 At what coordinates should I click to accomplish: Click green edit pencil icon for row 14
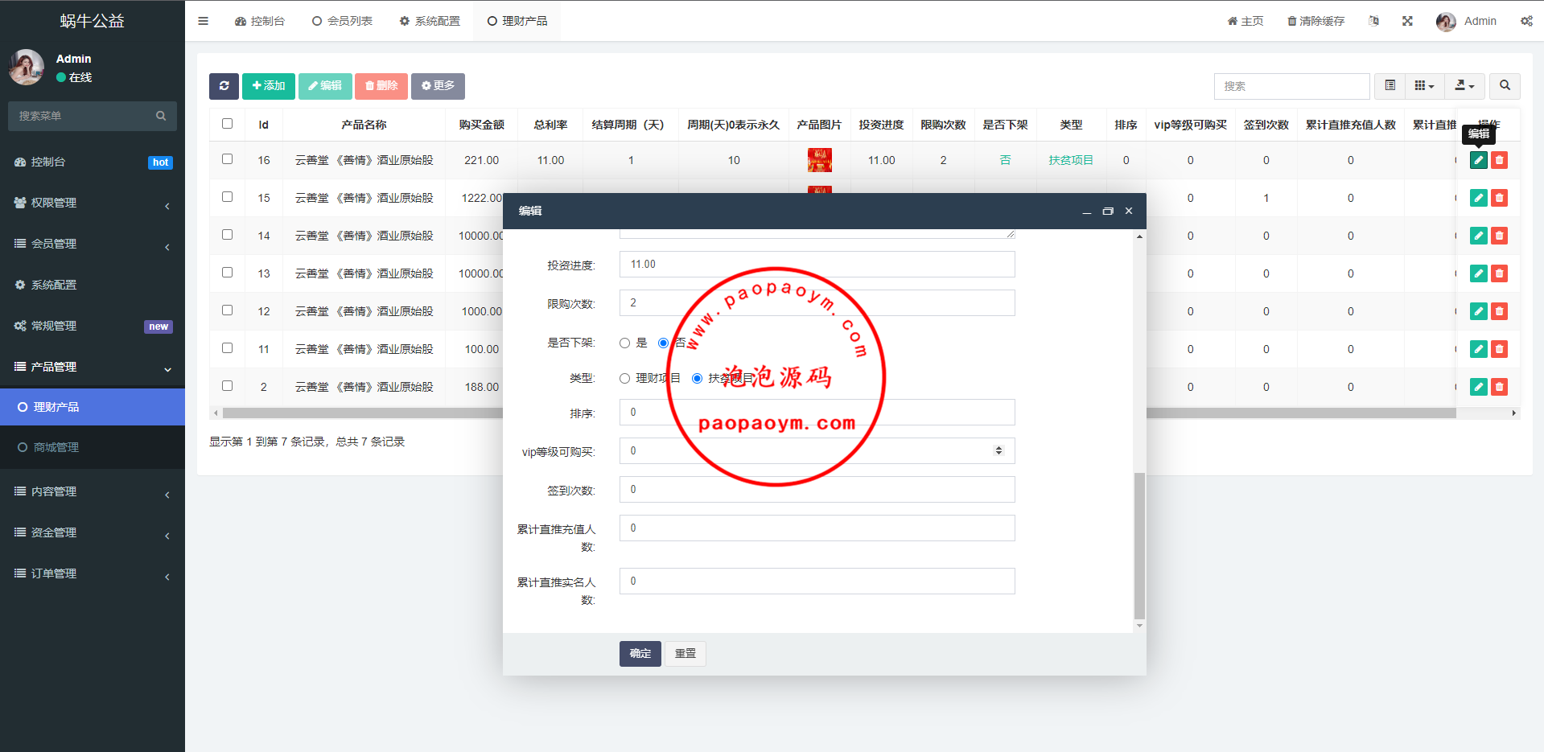(1478, 236)
